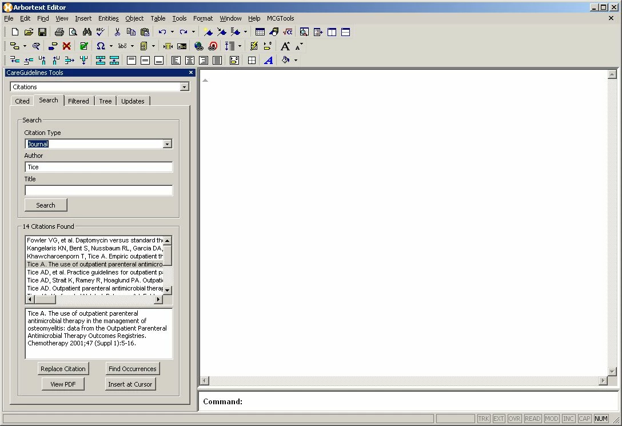Expand the Citation Type combo box arrow
This screenshot has height=426, width=622.
pos(167,144)
